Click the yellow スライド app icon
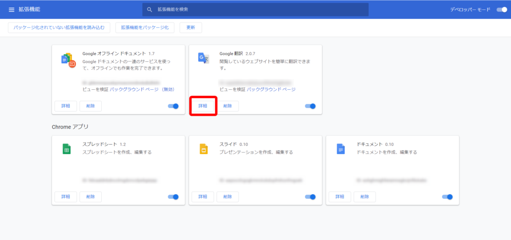Image resolution: width=511 pixels, height=240 pixels. (204, 149)
